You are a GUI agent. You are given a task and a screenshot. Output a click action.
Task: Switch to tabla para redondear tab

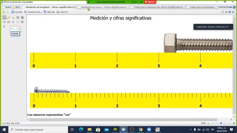click(x=201, y=7)
